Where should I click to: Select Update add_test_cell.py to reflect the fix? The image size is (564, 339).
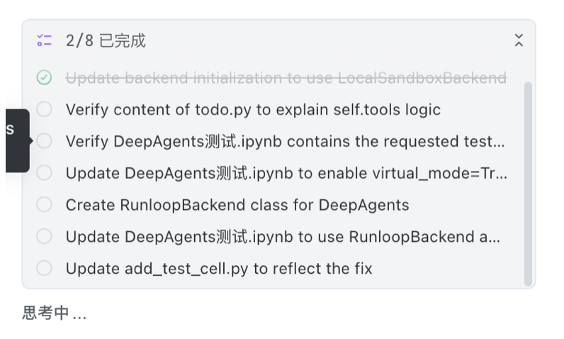(219, 269)
